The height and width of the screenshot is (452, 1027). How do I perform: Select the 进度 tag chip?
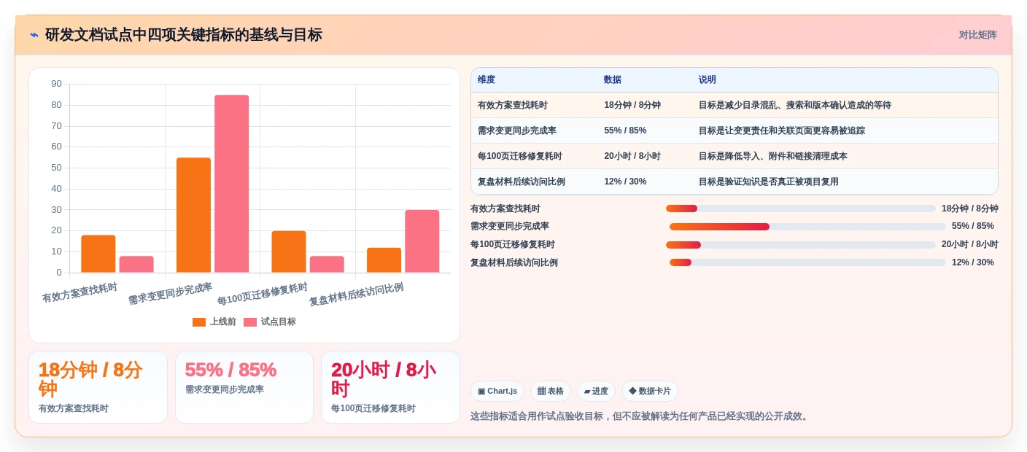tap(596, 391)
